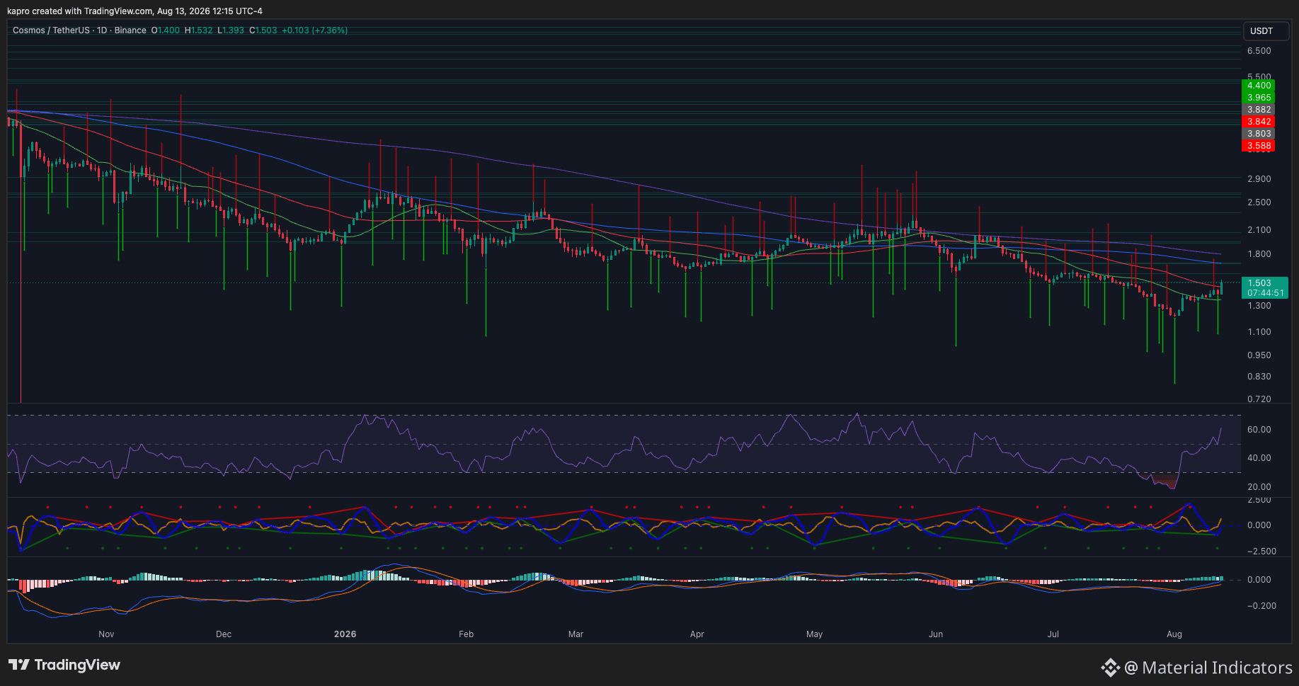Viewport: 1299px width, 686px height.
Task: Click the Aug label on the time axis
Action: tap(1174, 634)
